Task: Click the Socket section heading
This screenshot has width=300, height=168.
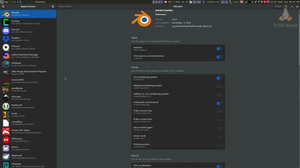Action: 135,67
